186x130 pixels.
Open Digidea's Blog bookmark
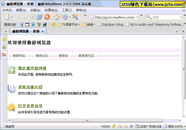(111, 25)
